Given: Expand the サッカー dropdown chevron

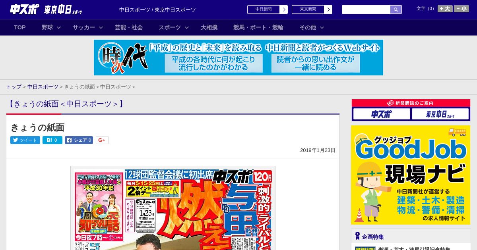Looking at the screenshot, I should (x=101, y=27).
